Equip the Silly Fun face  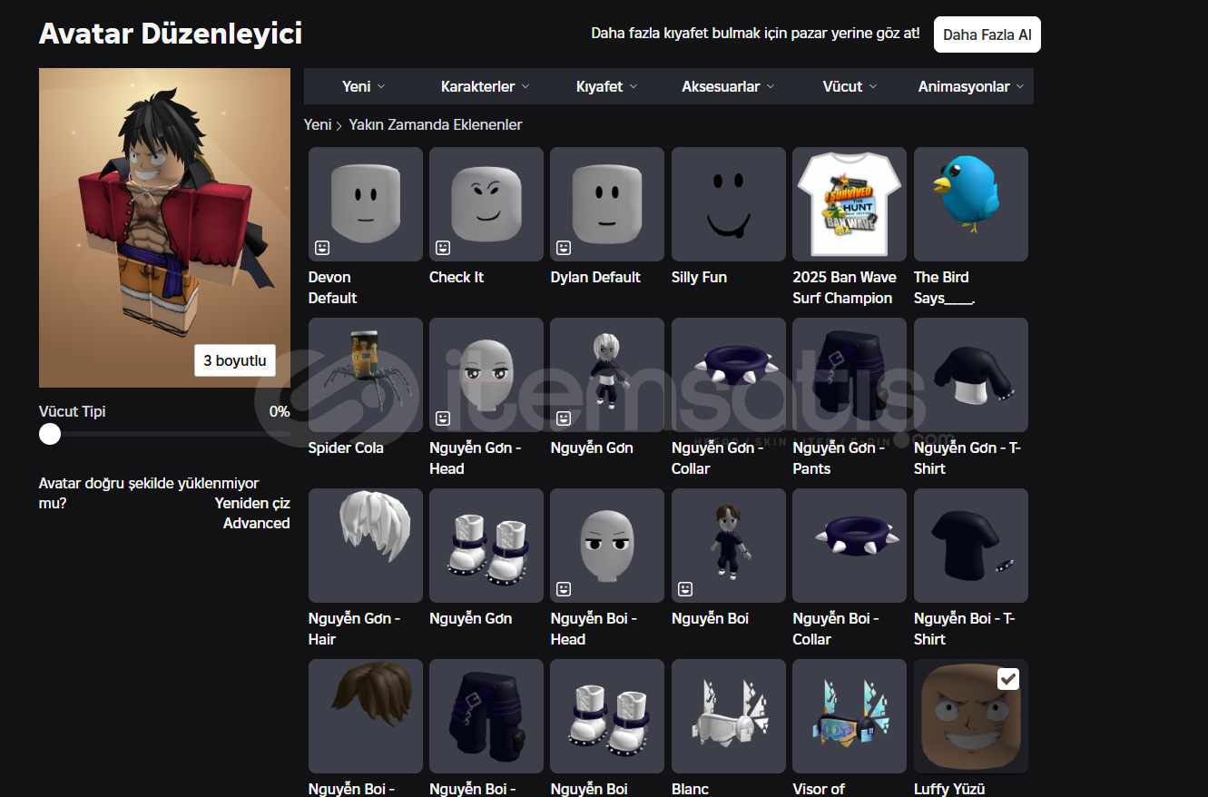pyautogui.click(x=729, y=204)
